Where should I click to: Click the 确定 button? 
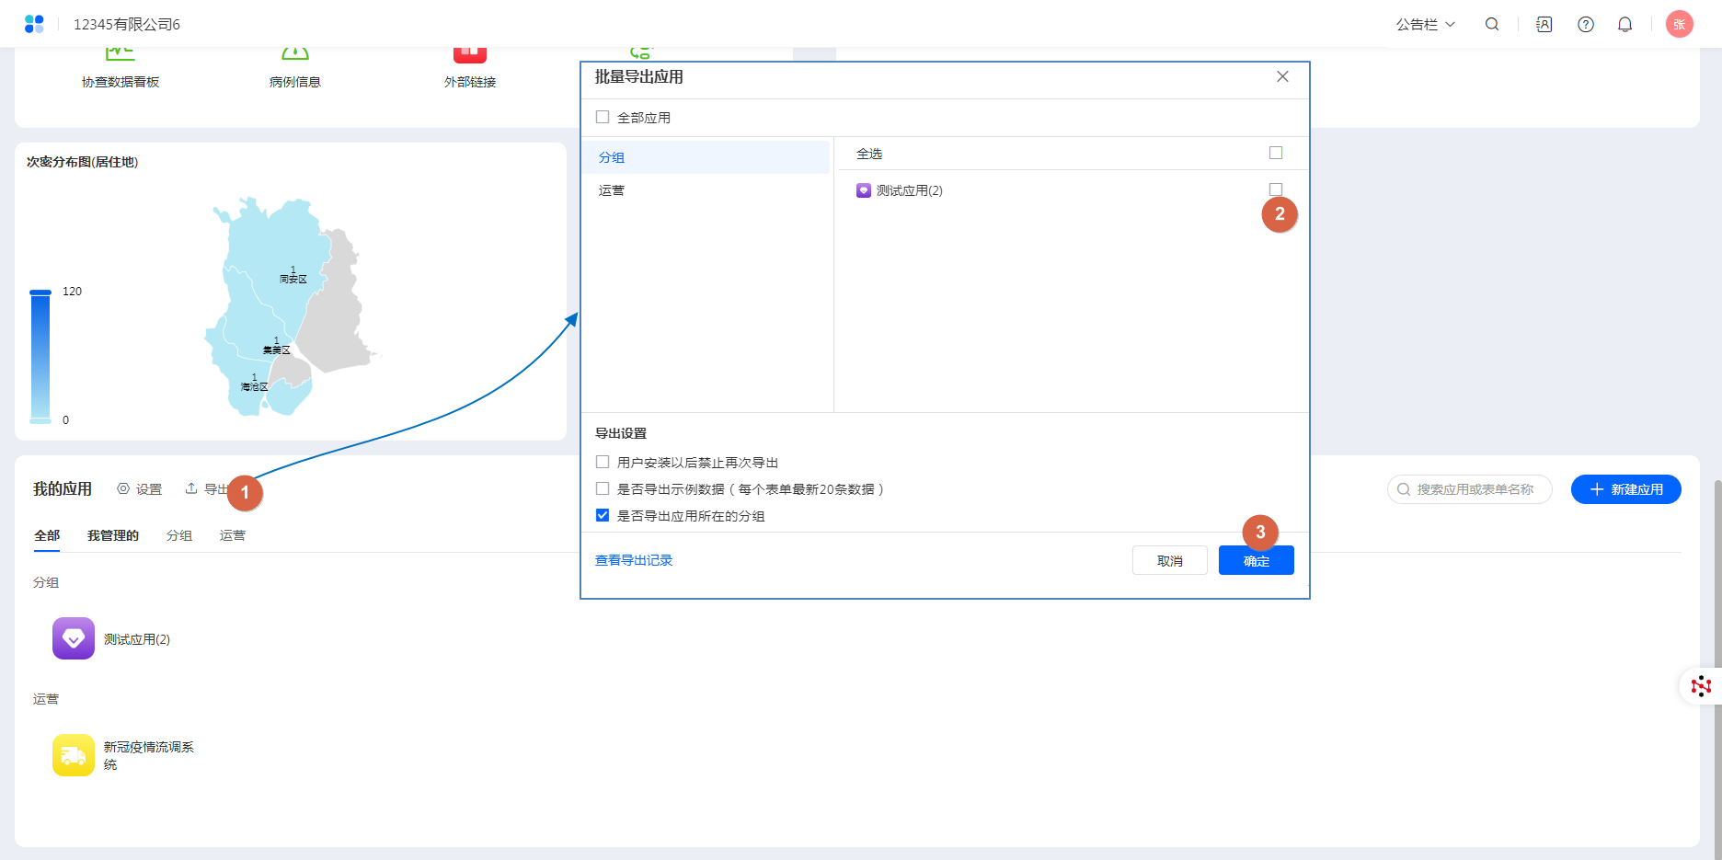[x=1256, y=560]
